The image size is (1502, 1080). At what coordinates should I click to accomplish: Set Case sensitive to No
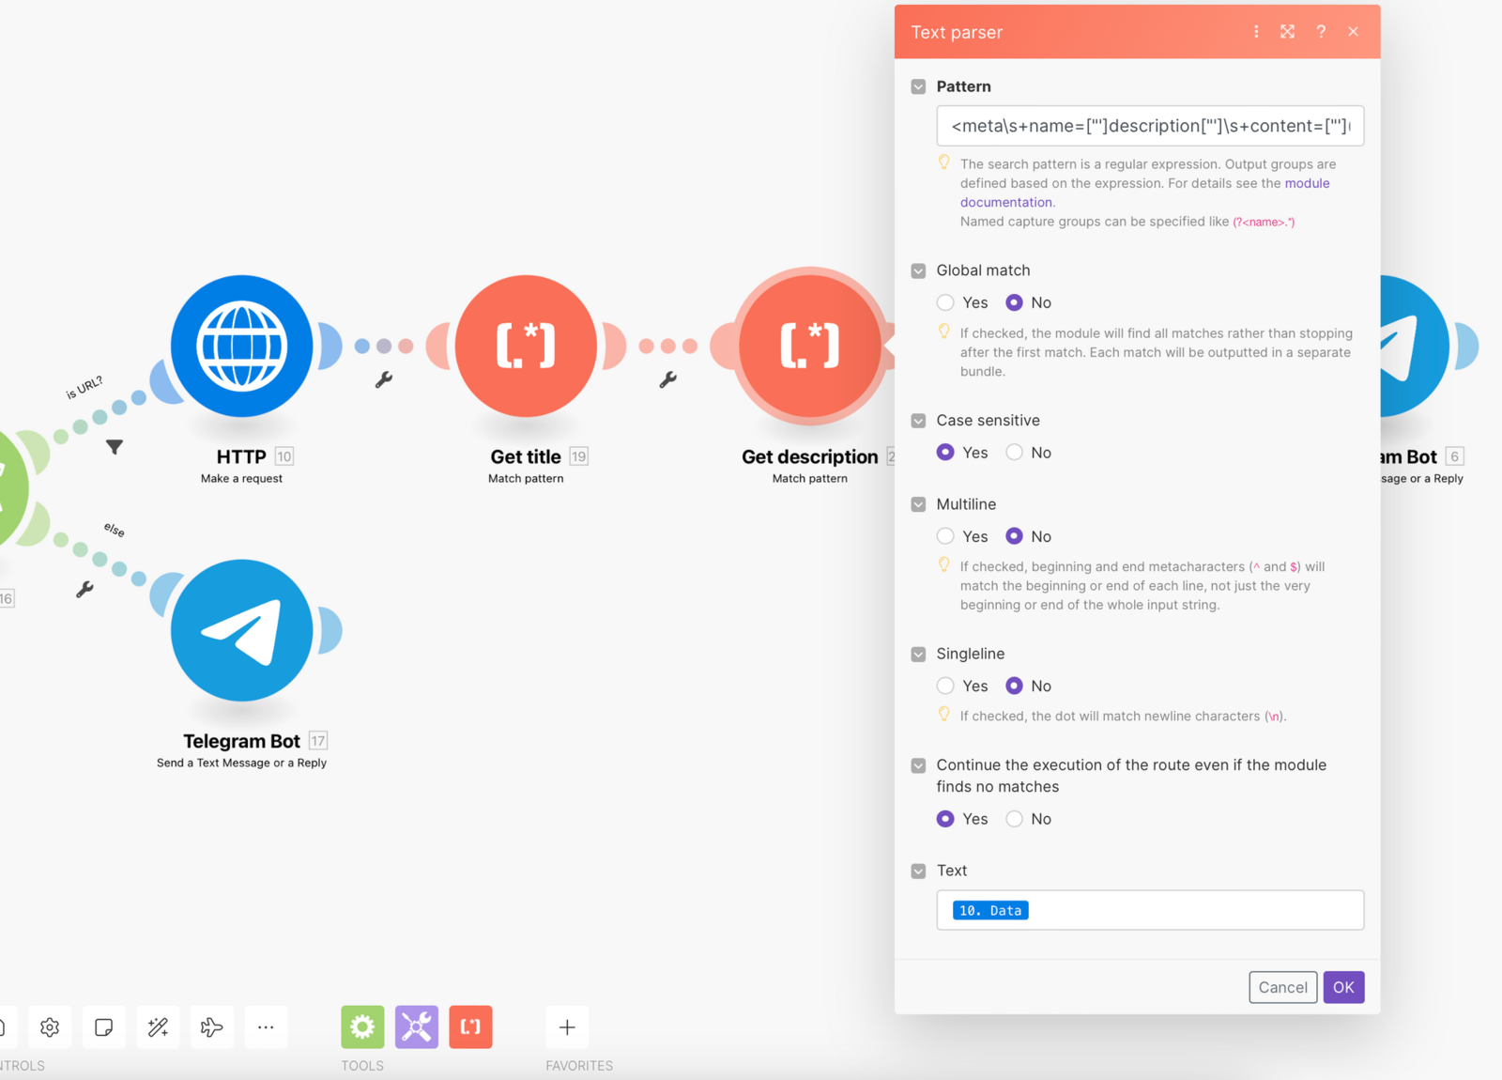pos(1014,453)
